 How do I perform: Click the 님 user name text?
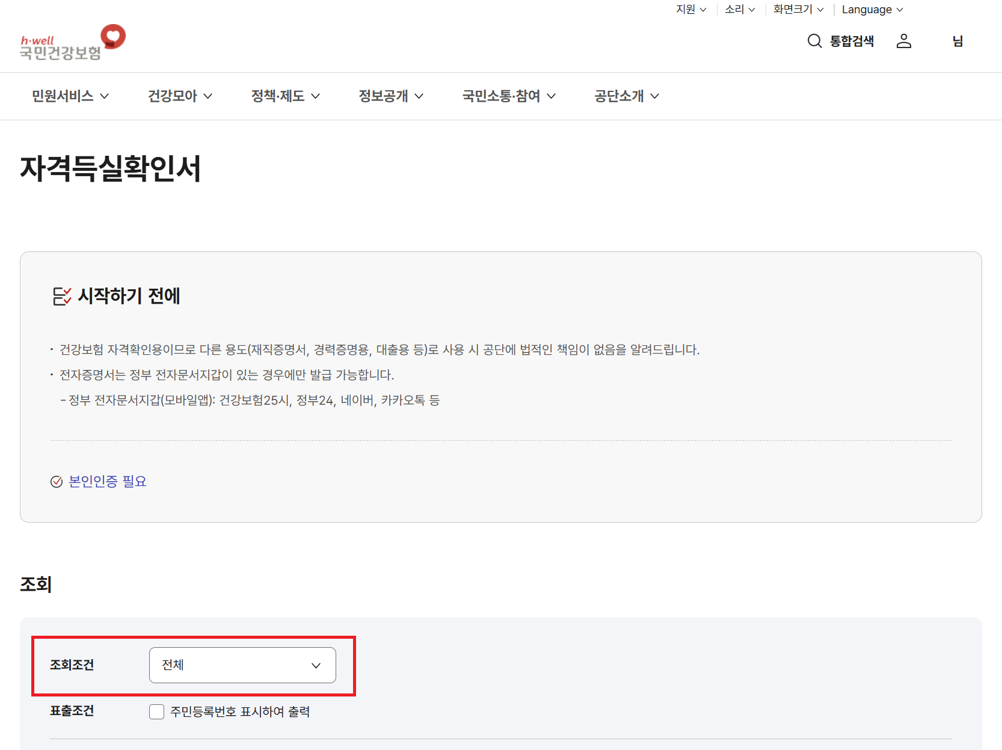[x=957, y=41]
